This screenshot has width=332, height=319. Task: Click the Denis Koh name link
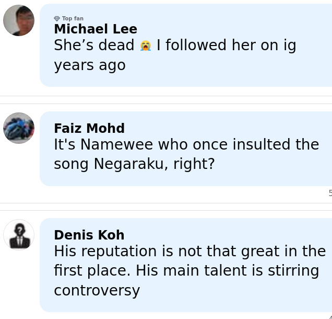pyautogui.click(x=89, y=235)
